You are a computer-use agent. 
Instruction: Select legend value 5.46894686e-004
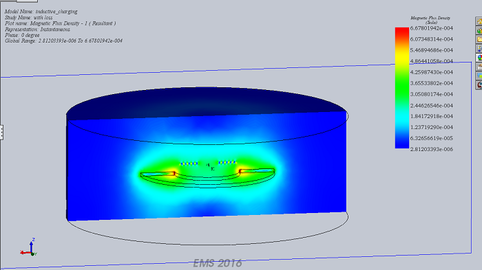click(x=431, y=50)
